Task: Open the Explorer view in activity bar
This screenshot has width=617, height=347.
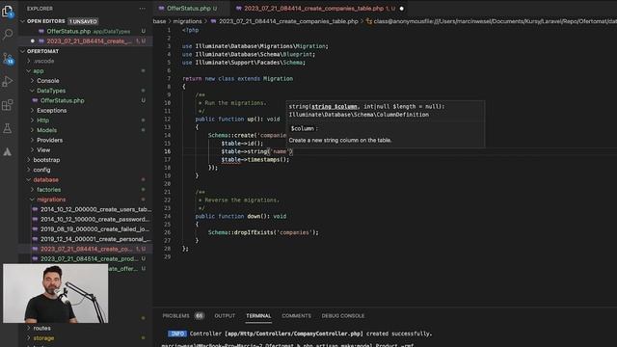Action: tap(8, 12)
